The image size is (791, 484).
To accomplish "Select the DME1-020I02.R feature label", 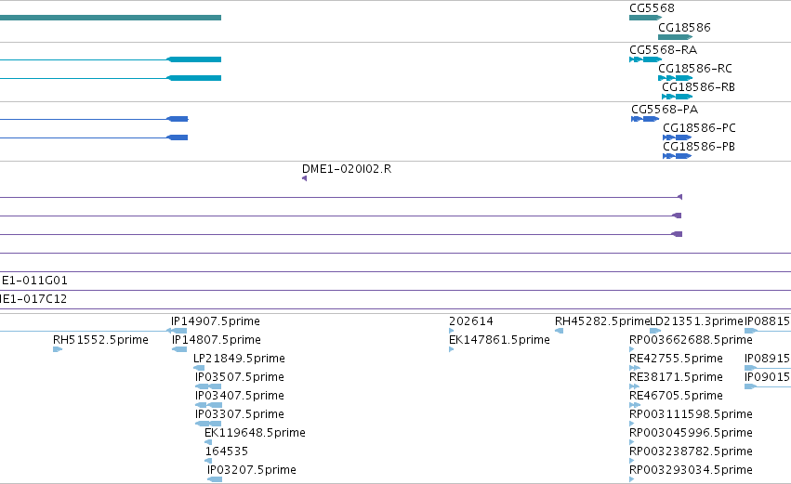I will (x=347, y=169).
